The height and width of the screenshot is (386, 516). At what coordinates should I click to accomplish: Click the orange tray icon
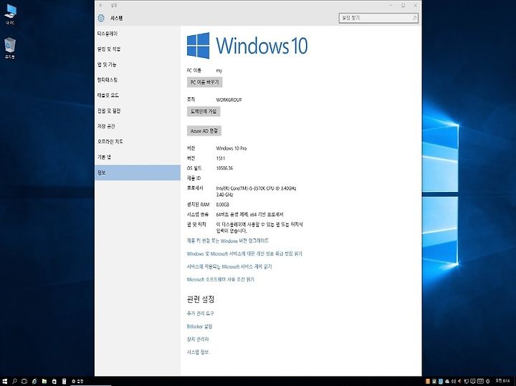click(428, 382)
